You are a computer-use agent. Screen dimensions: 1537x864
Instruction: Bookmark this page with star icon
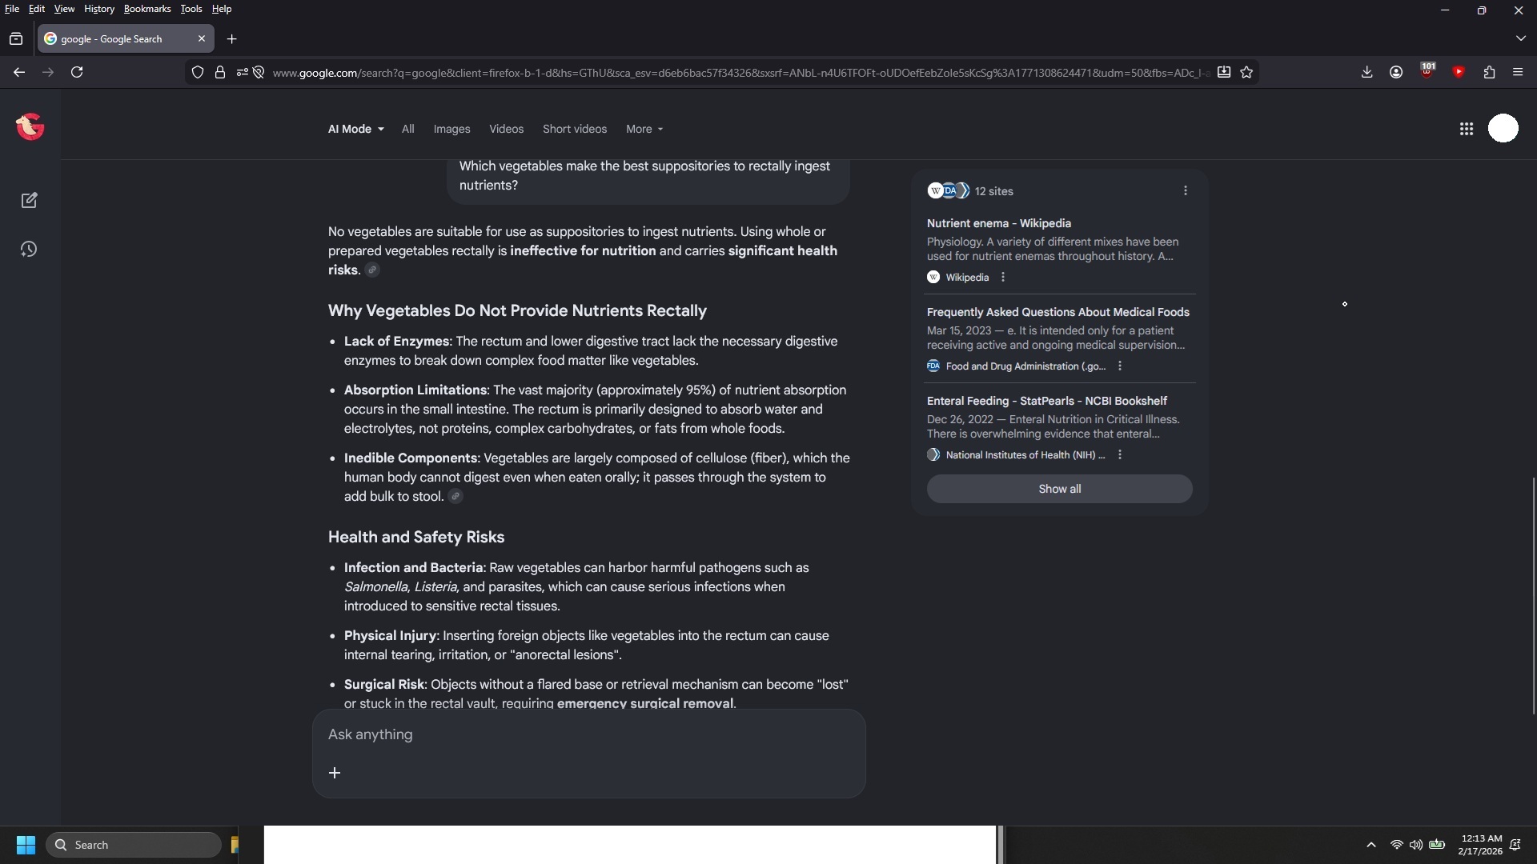(1246, 73)
